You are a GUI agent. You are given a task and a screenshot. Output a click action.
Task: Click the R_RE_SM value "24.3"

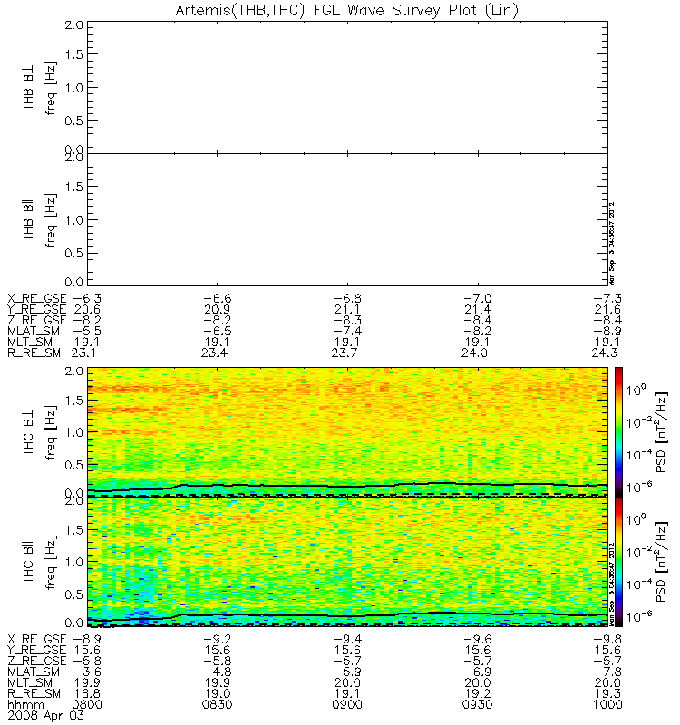(605, 353)
